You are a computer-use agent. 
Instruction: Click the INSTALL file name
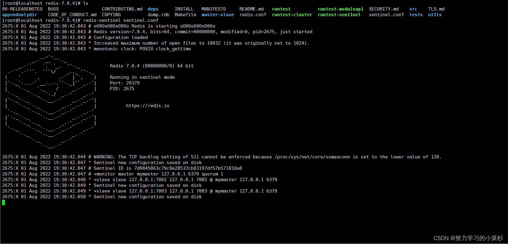tap(184, 9)
